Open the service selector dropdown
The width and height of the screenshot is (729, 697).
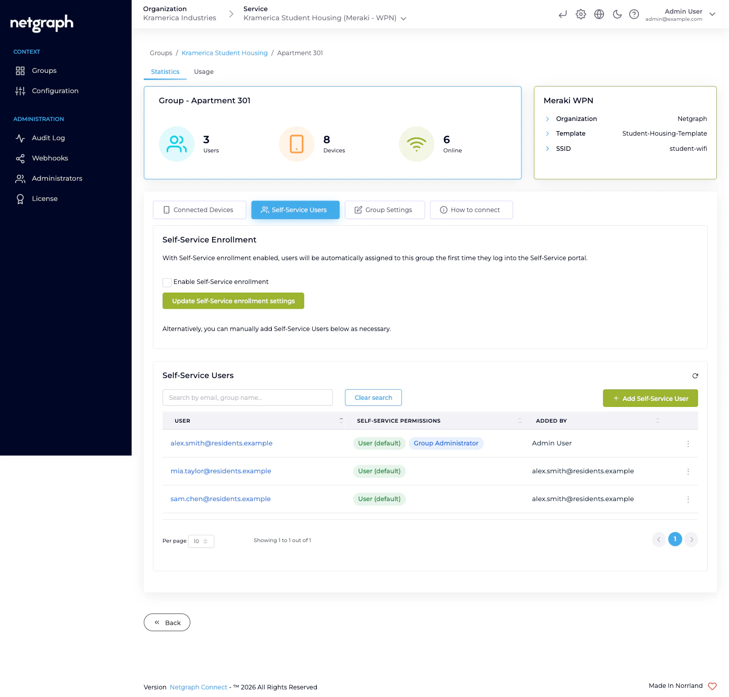[403, 18]
